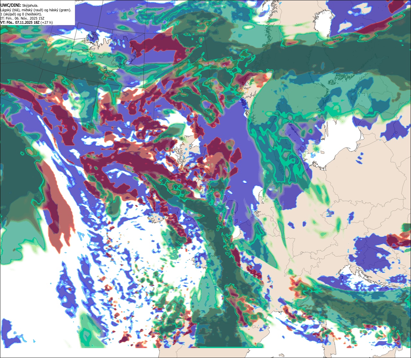The height and width of the screenshot is (358, 411).
Task: Click 'Lágský (blá)' in the legend
Action: pyautogui.click(x=10, y=10)
